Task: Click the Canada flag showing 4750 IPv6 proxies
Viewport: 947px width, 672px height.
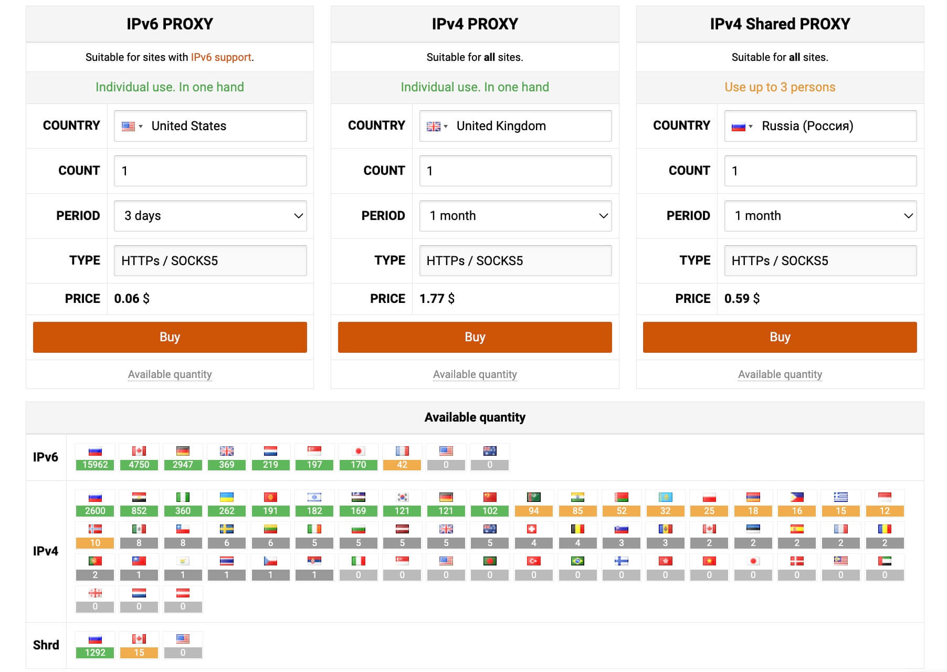Action: [x=139, y=450]
